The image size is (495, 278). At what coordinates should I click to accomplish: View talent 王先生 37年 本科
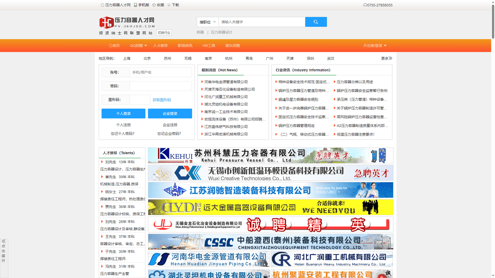(120, 237)
